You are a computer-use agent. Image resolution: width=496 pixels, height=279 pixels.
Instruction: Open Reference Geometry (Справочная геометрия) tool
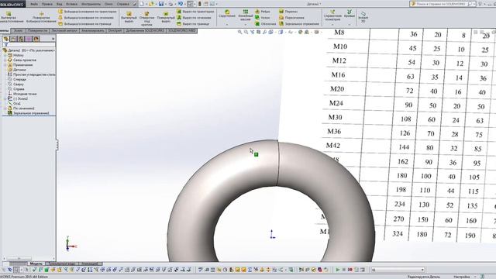tap(332, 15)
